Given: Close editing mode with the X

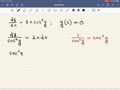Looking at the screenshot, I should click(x=113, y=5).
